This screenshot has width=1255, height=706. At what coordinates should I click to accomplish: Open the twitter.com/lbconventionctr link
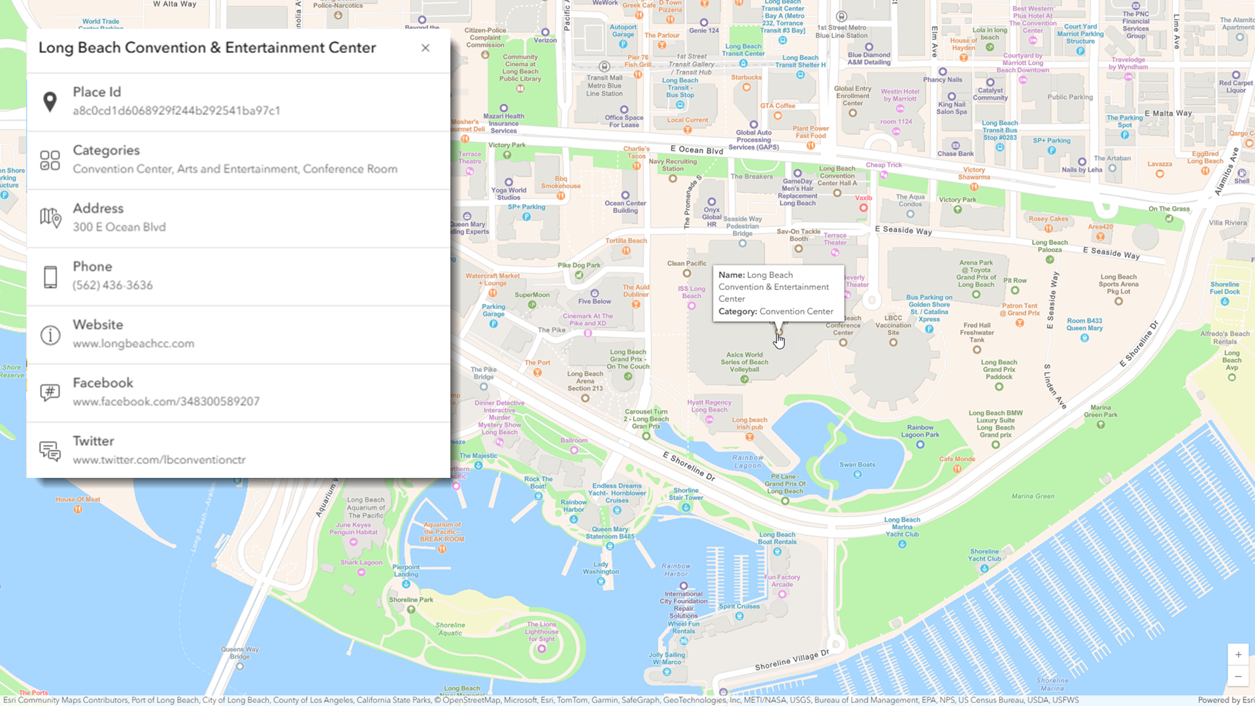(159, 460)
